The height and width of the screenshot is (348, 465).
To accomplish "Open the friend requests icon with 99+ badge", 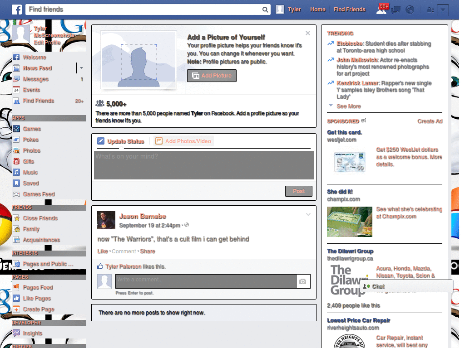I will point(381,9).
